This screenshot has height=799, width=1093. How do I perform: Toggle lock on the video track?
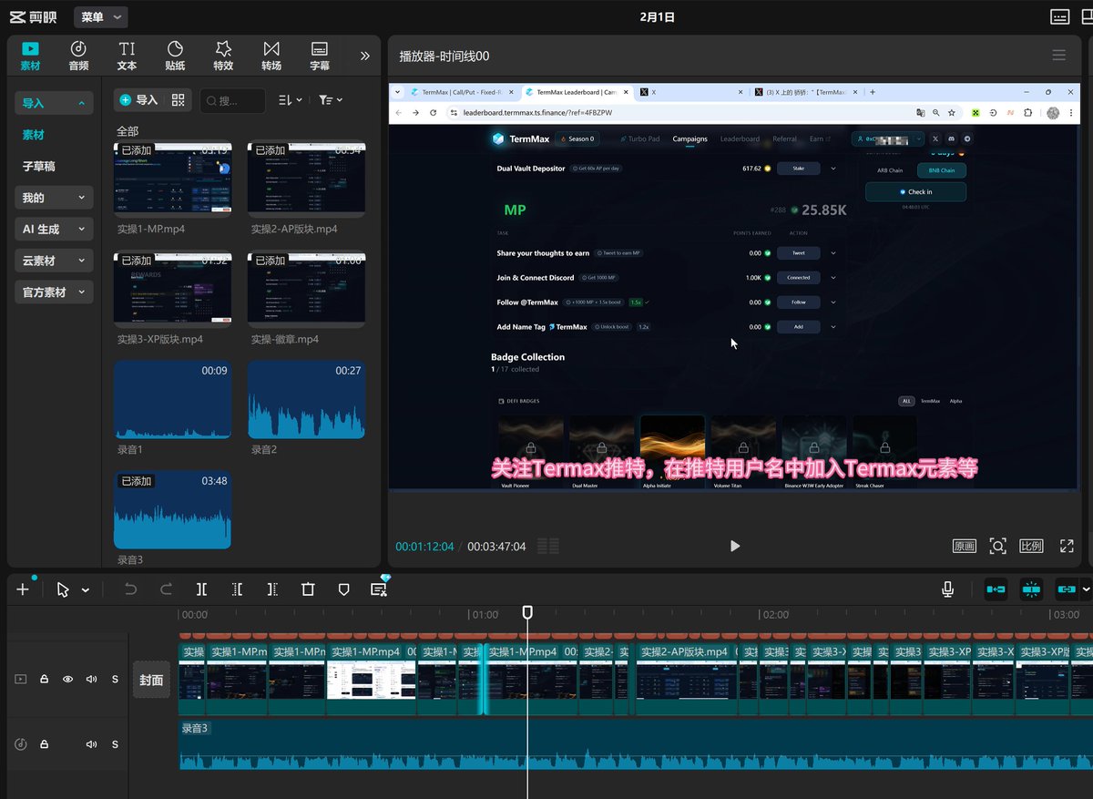pyautogui.click(x=44, y=679)
